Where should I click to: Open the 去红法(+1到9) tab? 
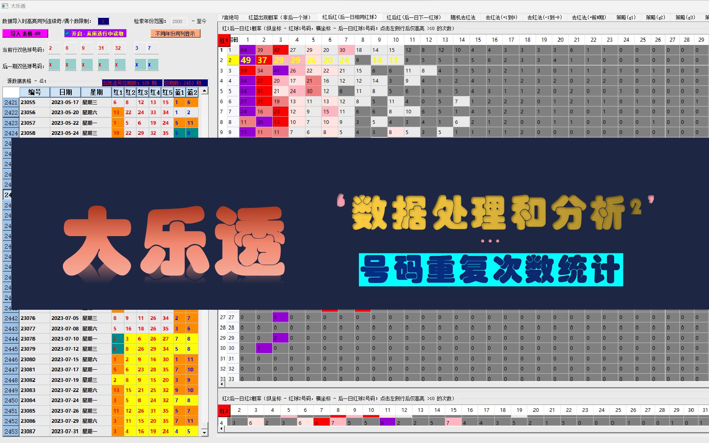pos(501,17)
